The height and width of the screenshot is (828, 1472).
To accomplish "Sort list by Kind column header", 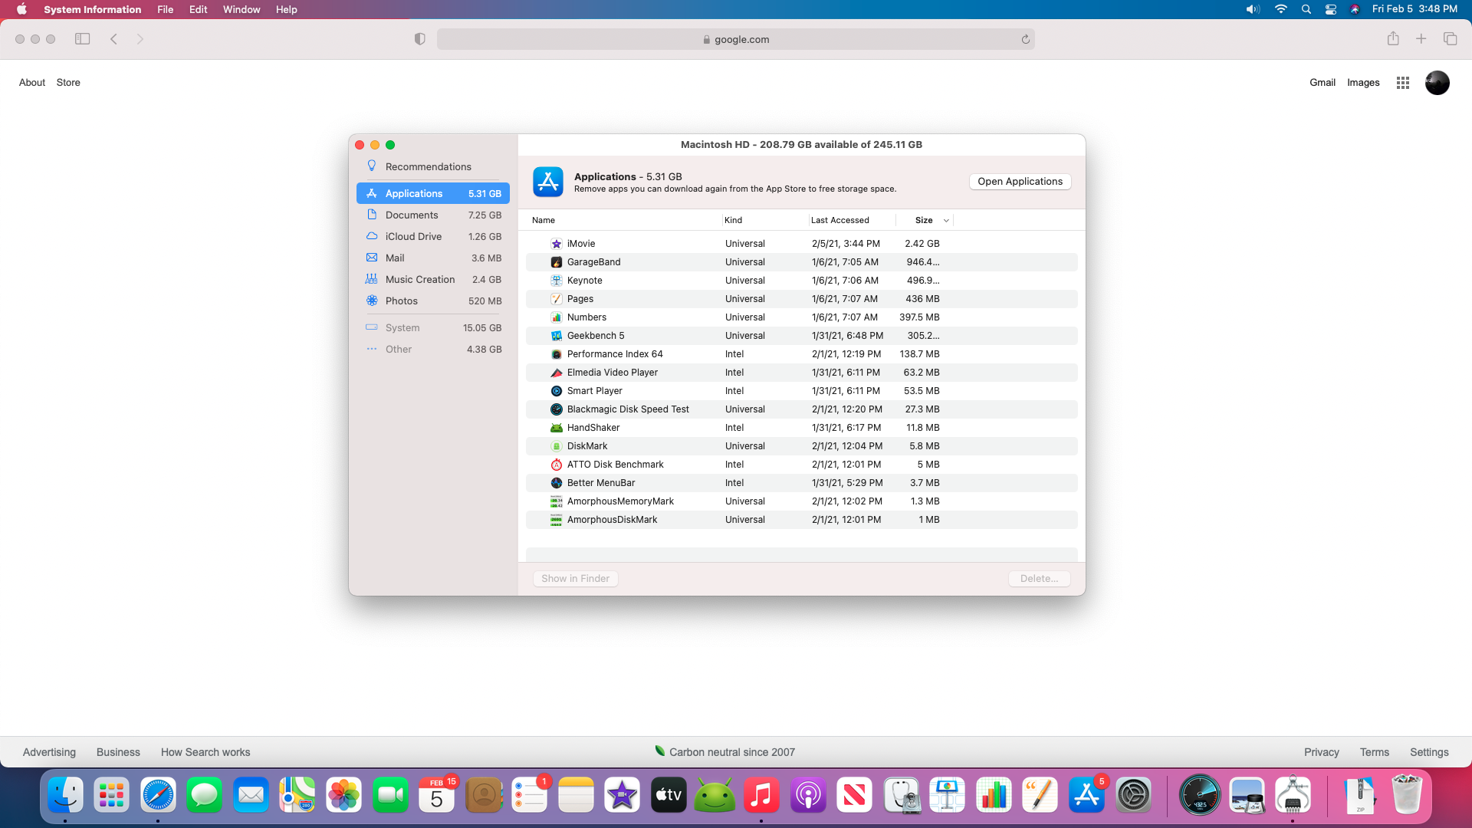I will pyautogui.click(x=733, y=220).
